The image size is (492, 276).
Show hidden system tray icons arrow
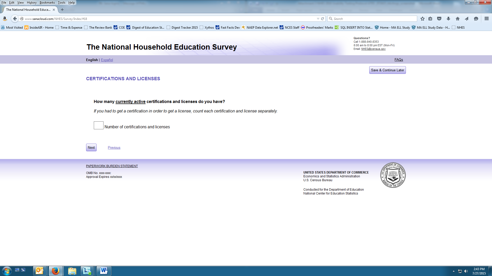click(454, 271)
